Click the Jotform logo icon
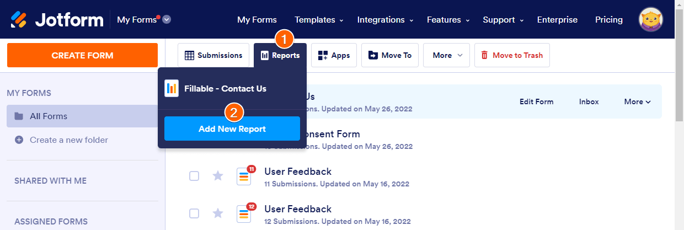This screenshot has height=230, width=684. (20, 20)
